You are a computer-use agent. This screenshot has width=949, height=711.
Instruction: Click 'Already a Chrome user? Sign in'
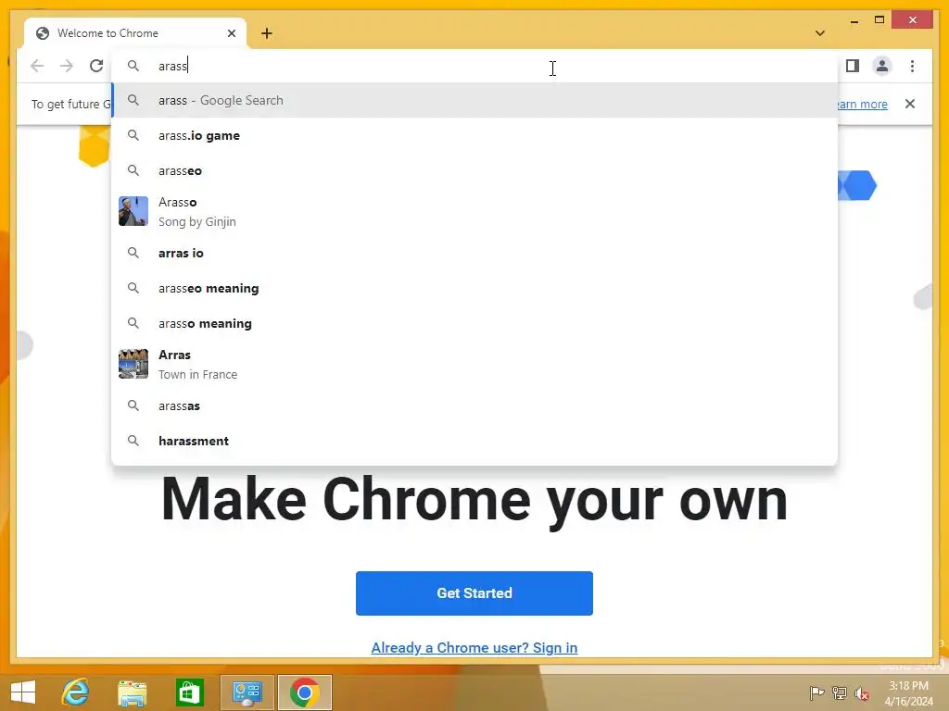tap(474, 647)
